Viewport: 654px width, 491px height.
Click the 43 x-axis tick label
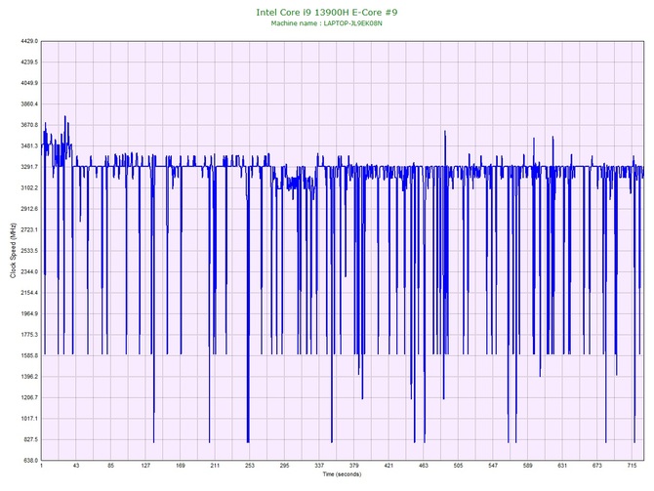tap(76, 466)
